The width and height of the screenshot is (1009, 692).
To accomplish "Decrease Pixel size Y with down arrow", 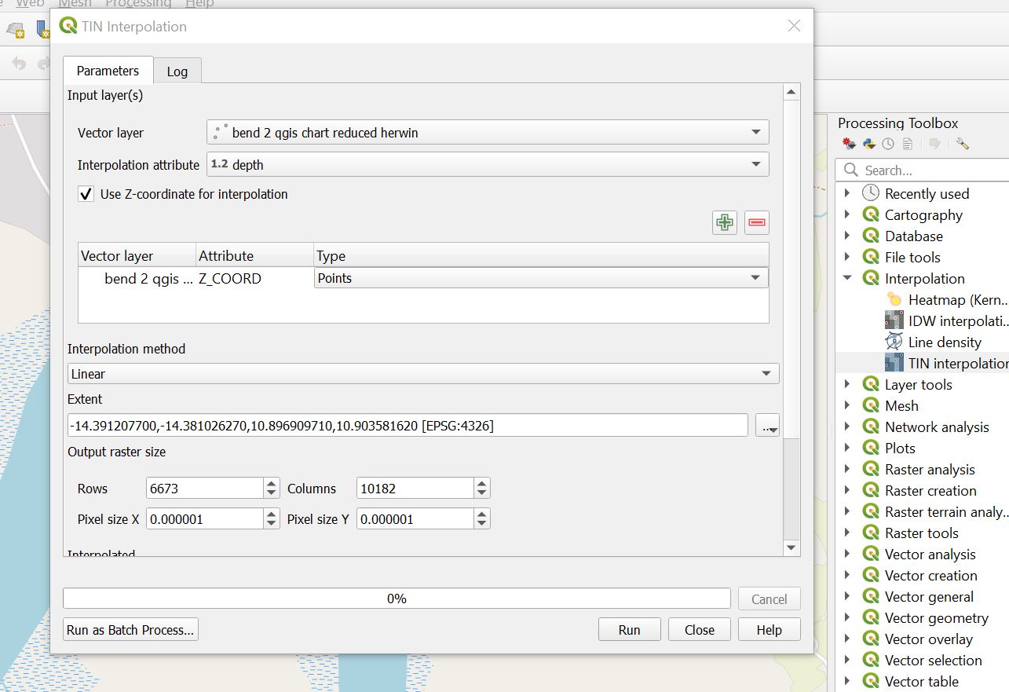I will click(482, 524).
